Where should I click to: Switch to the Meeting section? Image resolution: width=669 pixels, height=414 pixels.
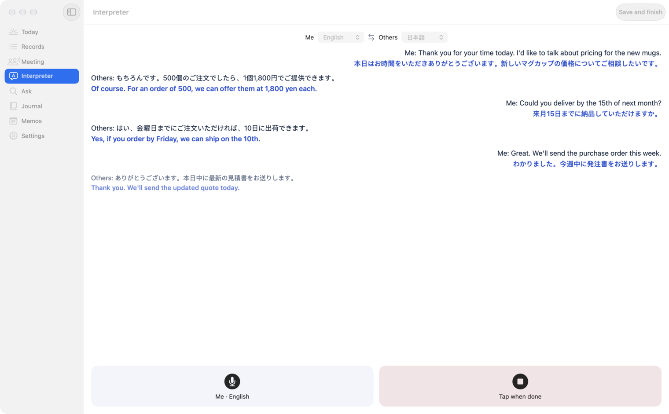(42, 62)
